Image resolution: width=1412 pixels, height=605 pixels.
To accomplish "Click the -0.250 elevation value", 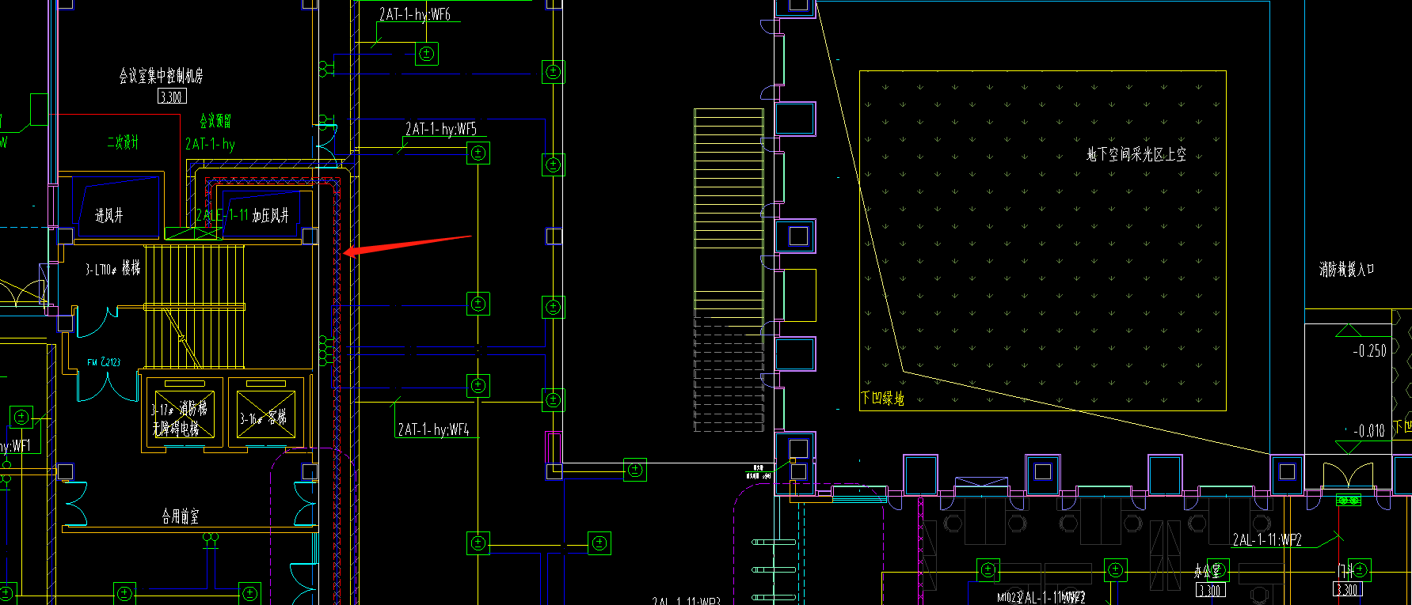I will coord(1369,350).
